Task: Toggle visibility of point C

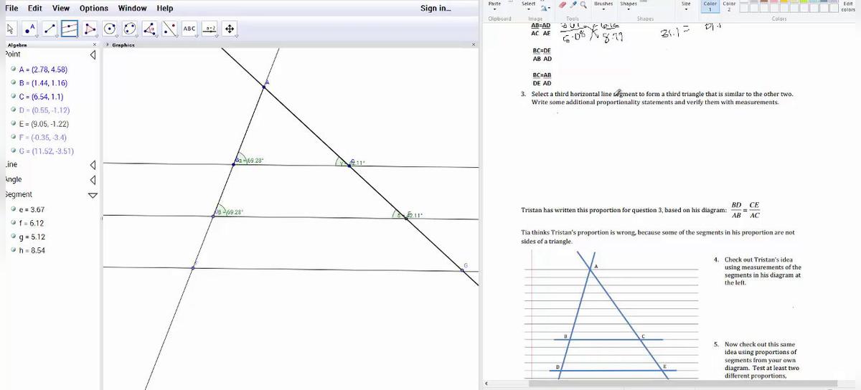Action: (14, 97)
